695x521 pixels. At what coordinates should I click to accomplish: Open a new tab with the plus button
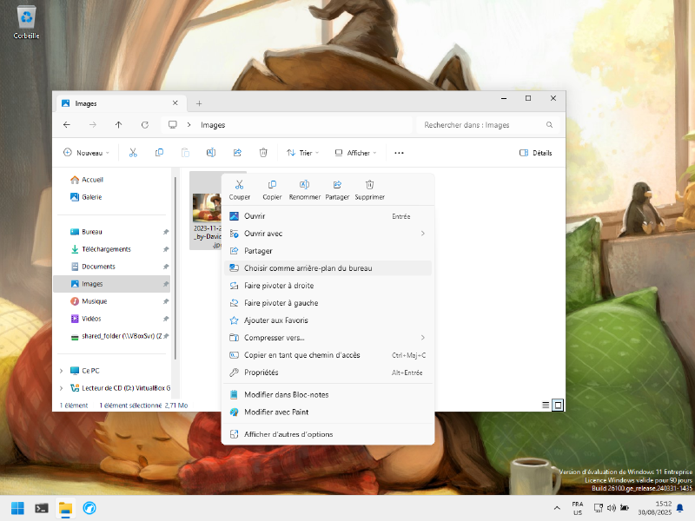(199, 102)
